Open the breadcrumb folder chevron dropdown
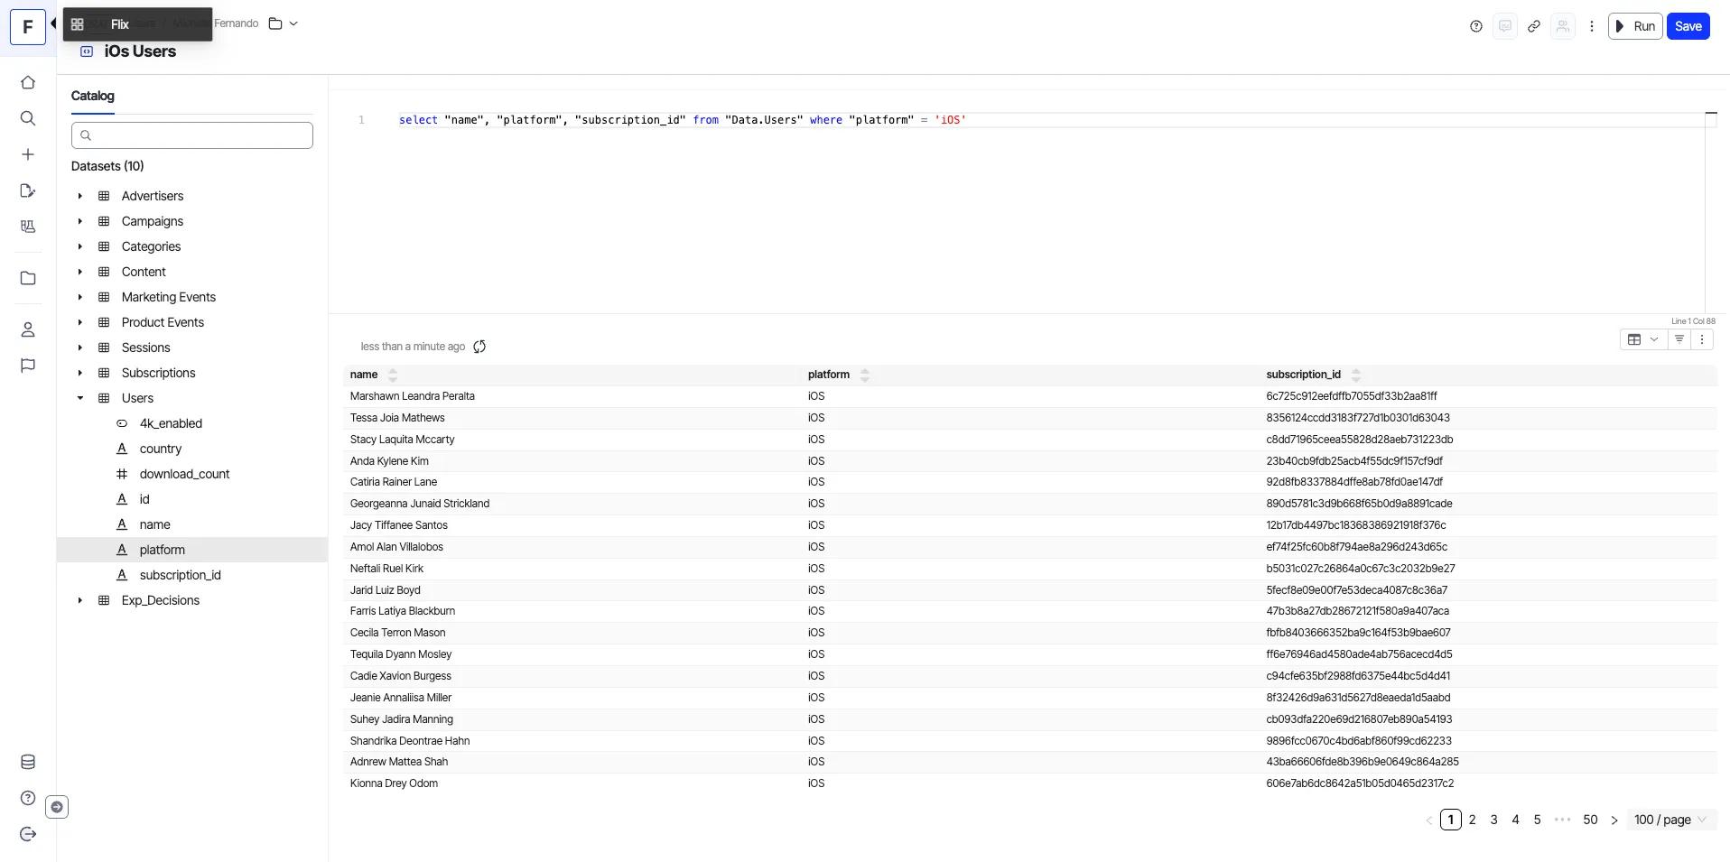 click(x=293, y=23)
